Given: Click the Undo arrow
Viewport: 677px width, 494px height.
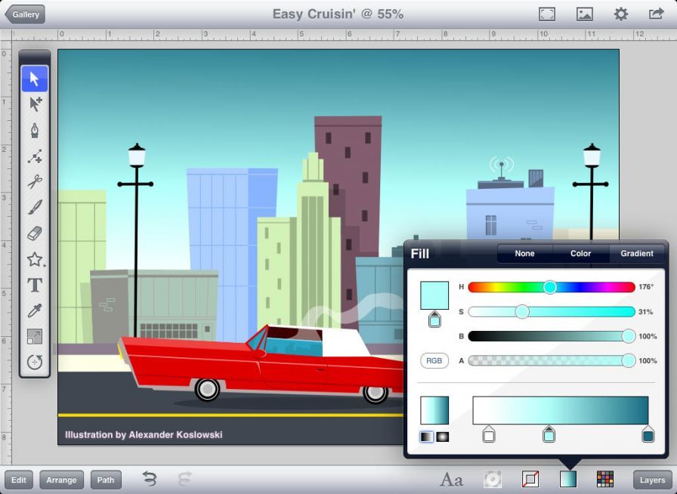Looking at the screenshot, I should [x=150, y=479].
